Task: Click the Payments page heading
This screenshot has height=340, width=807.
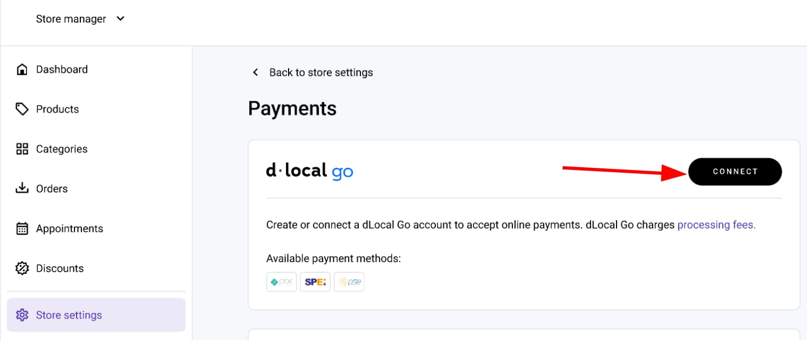Action: coord(292,109)
